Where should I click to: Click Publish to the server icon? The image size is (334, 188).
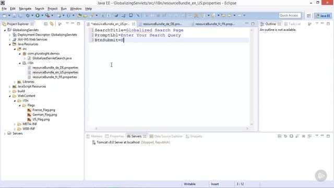[x=309, y=136]
